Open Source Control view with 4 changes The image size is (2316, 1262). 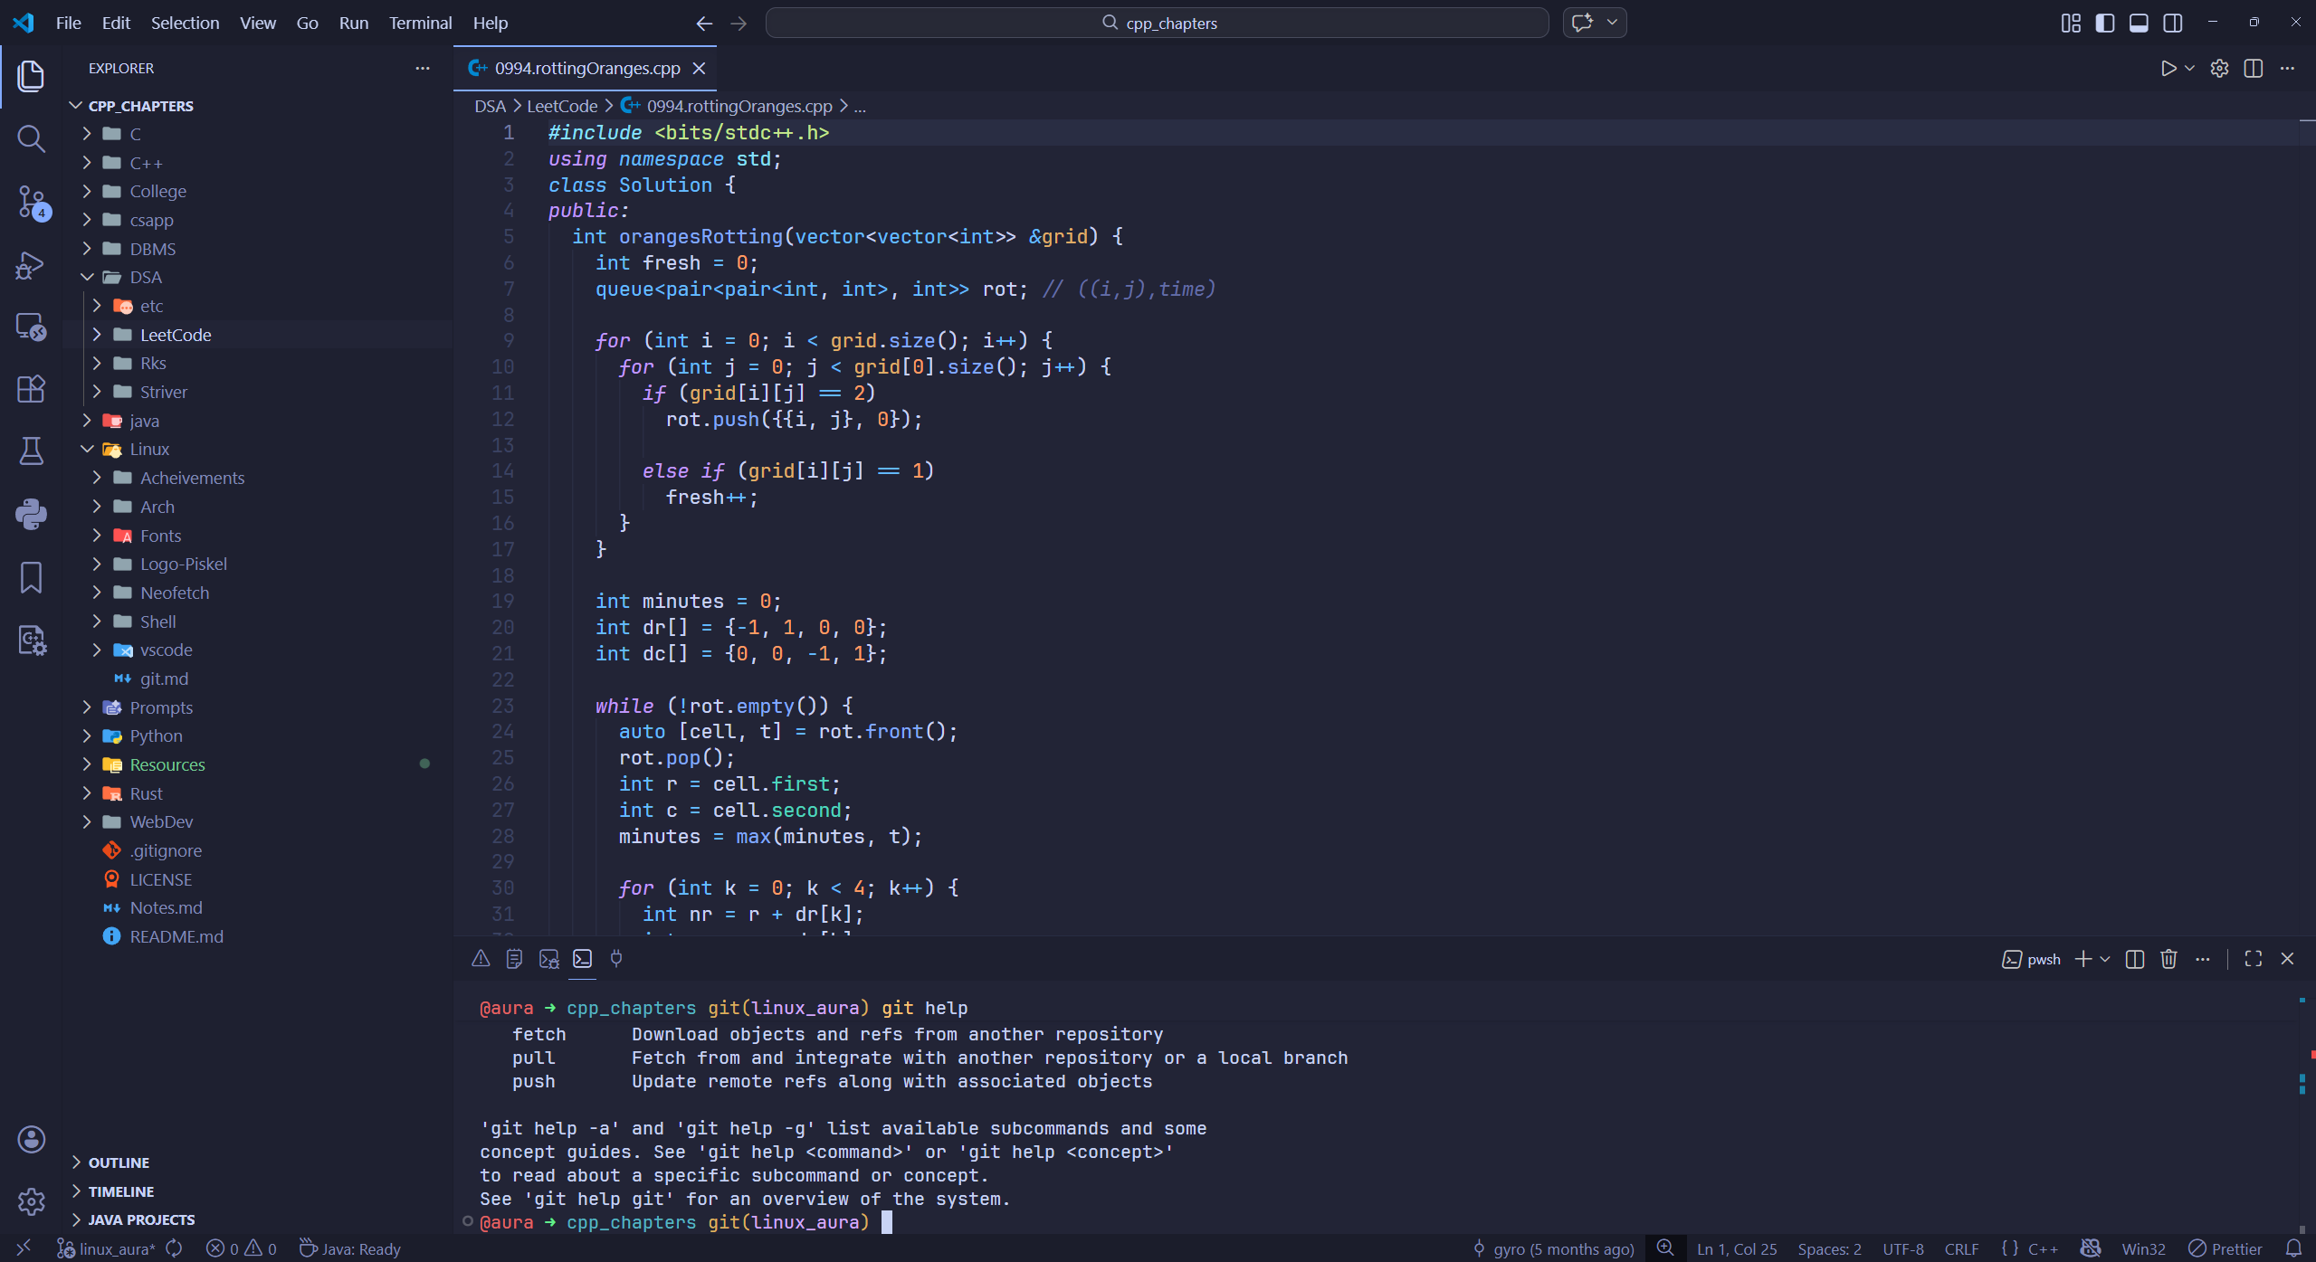click(x=31, y=202)
